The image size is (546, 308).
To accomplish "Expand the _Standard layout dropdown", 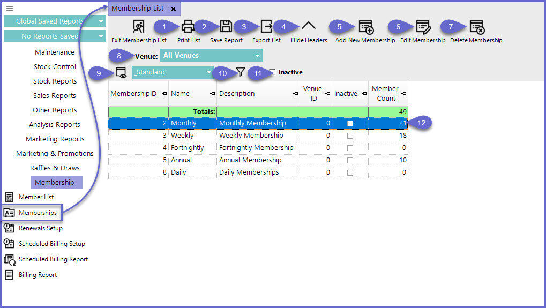I will 173,72.
